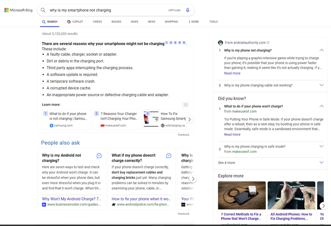Click the samsung.com Learn more card
Viewport: 331px width, 226px height.
[67, 119]
